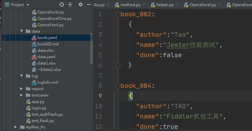Click the Python icon beside app.py
The image size is (252, 131).
tap(28, 102)
